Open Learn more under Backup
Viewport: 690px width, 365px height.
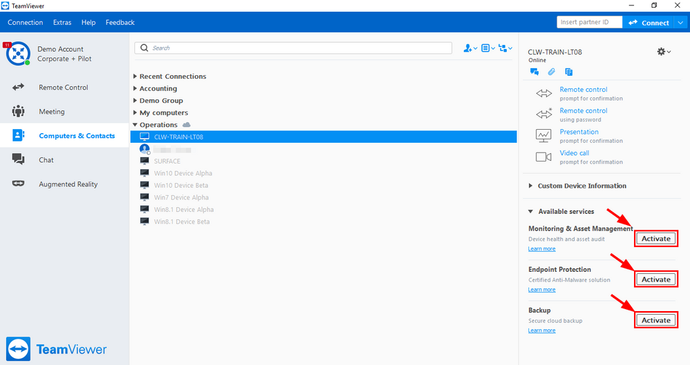[x=542, y=331]
